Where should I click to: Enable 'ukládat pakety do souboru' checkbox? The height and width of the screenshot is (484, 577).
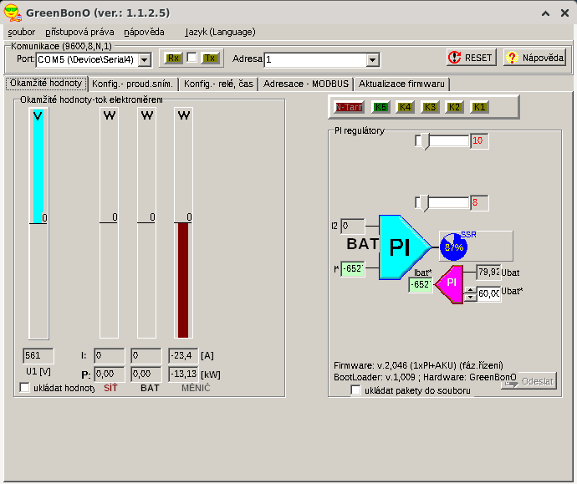(x=356, y=390)
